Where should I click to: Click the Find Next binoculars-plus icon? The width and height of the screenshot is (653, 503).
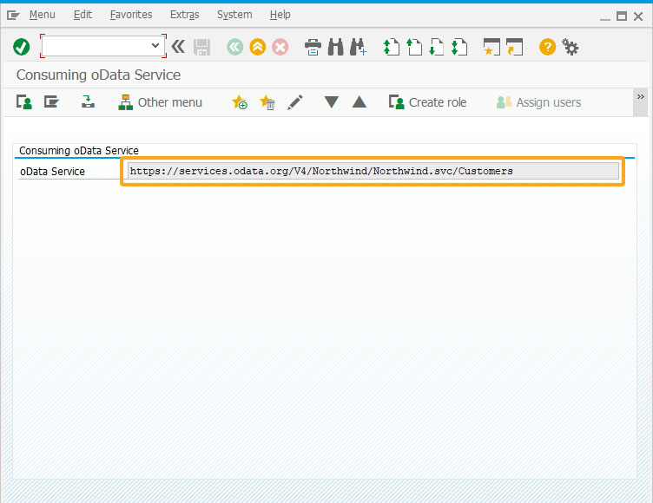pos(358,47)
